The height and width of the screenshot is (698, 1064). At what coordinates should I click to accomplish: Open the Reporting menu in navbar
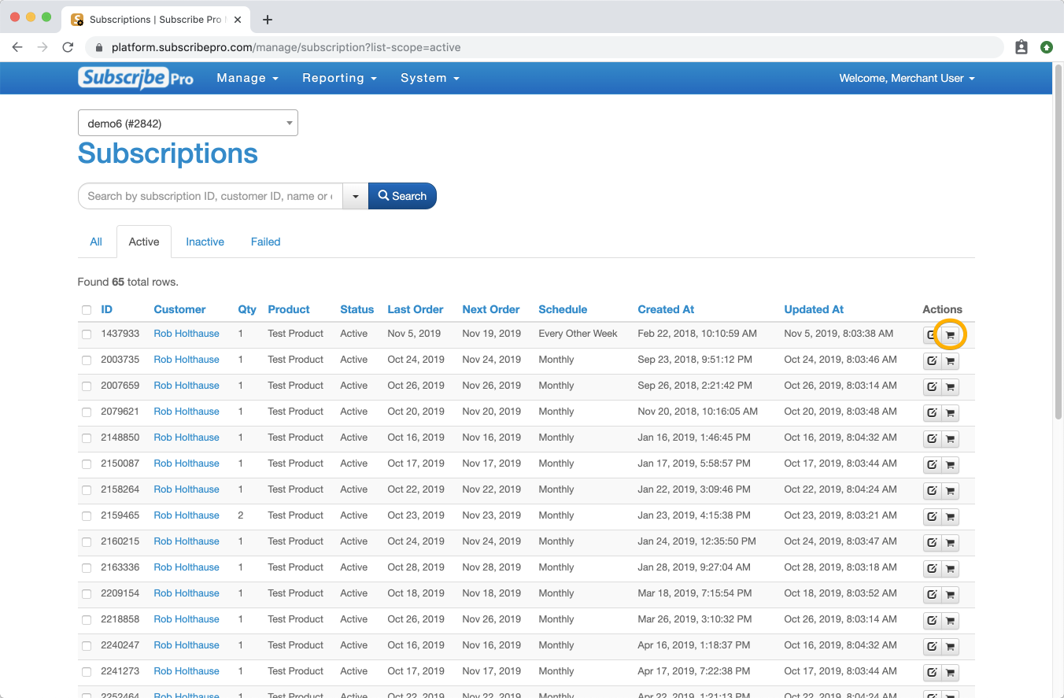coord(339,78)
